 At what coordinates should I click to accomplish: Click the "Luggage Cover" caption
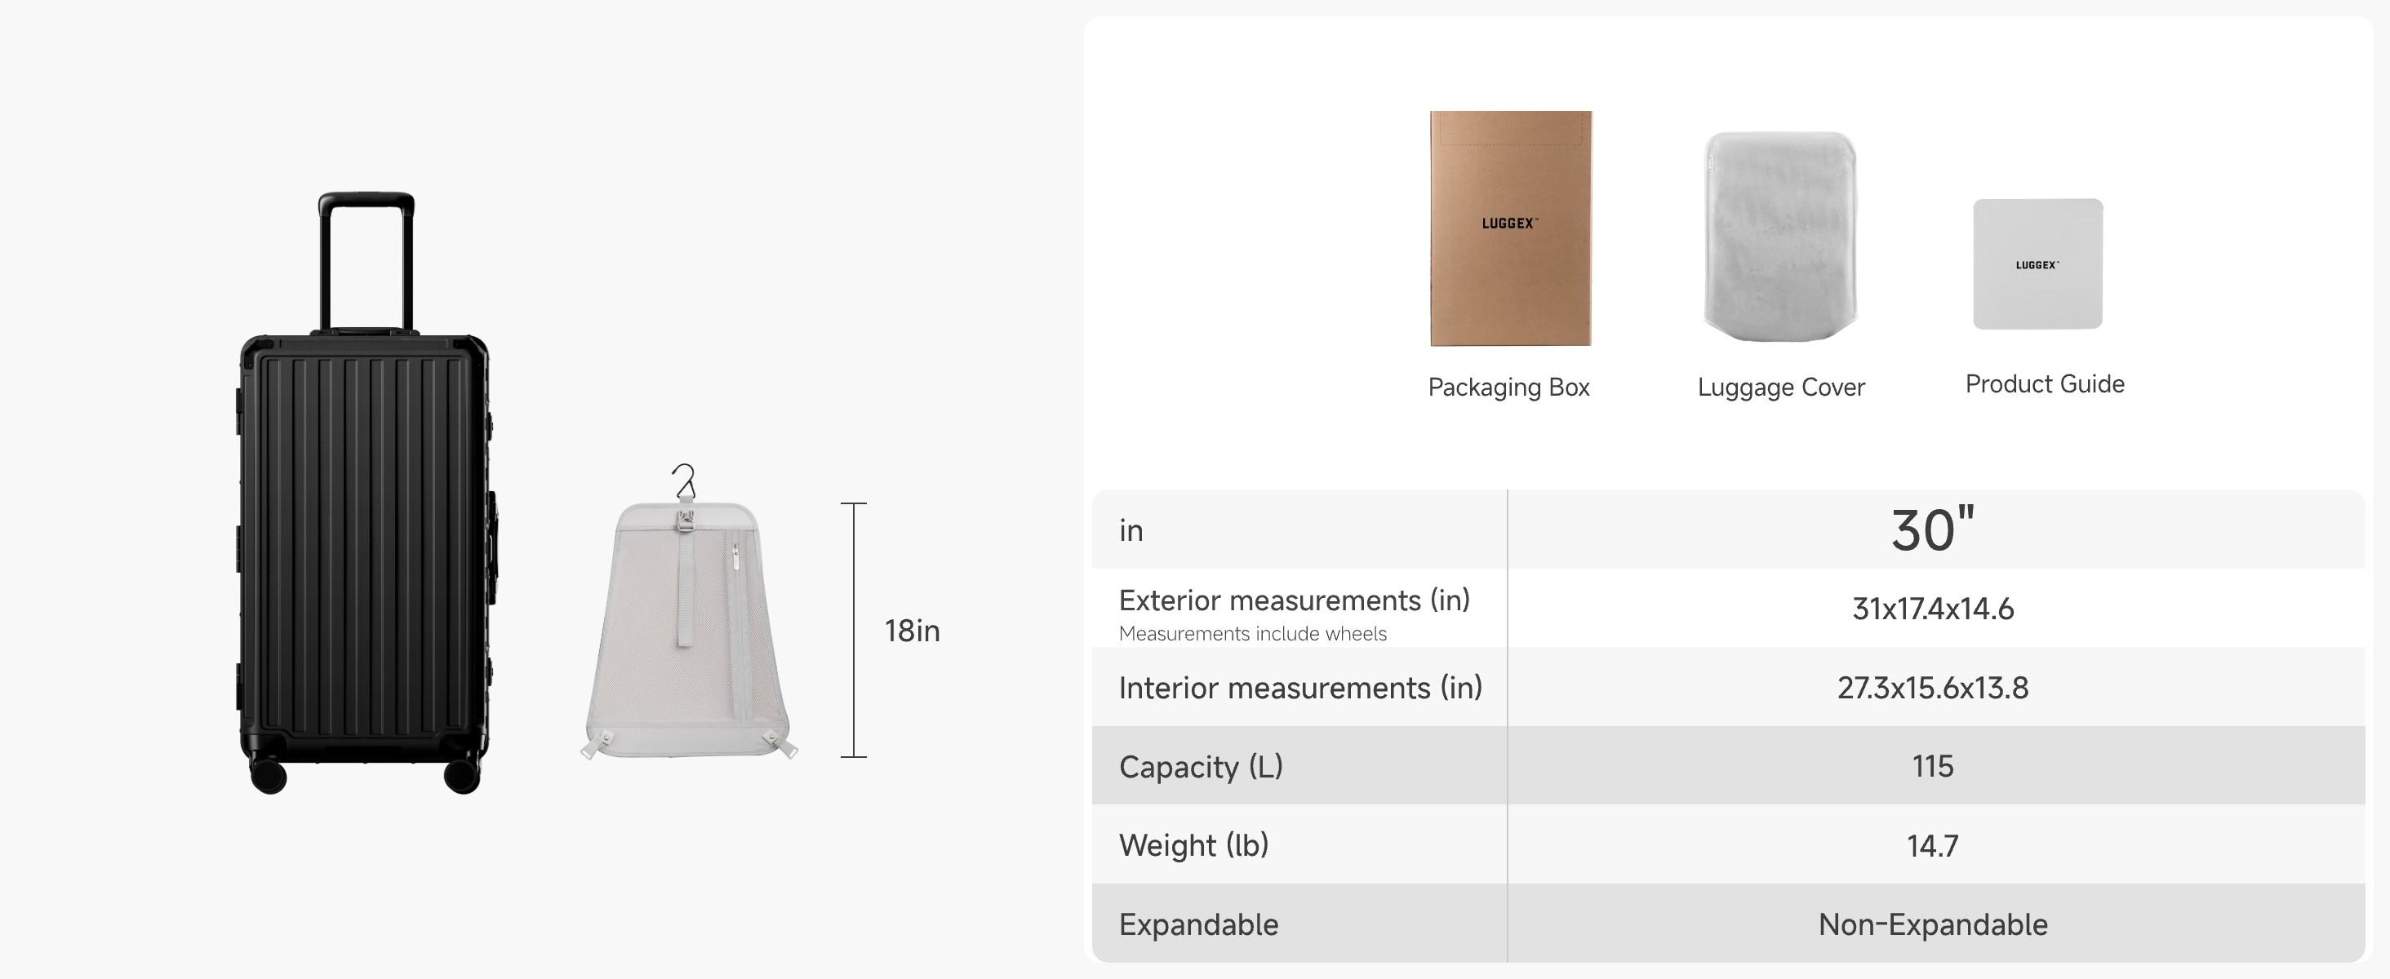pyautogui.click(x=1780, y=388)
